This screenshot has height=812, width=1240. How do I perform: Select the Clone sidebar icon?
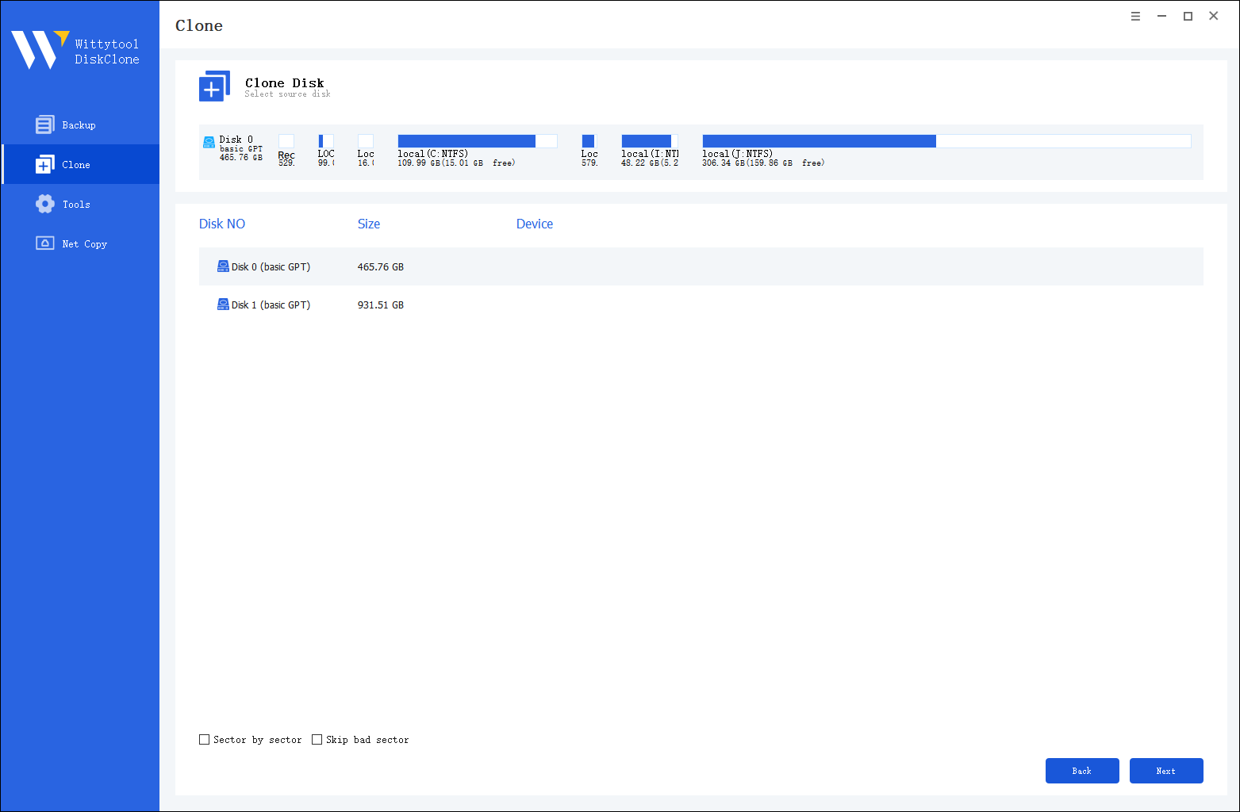[45, 164]
